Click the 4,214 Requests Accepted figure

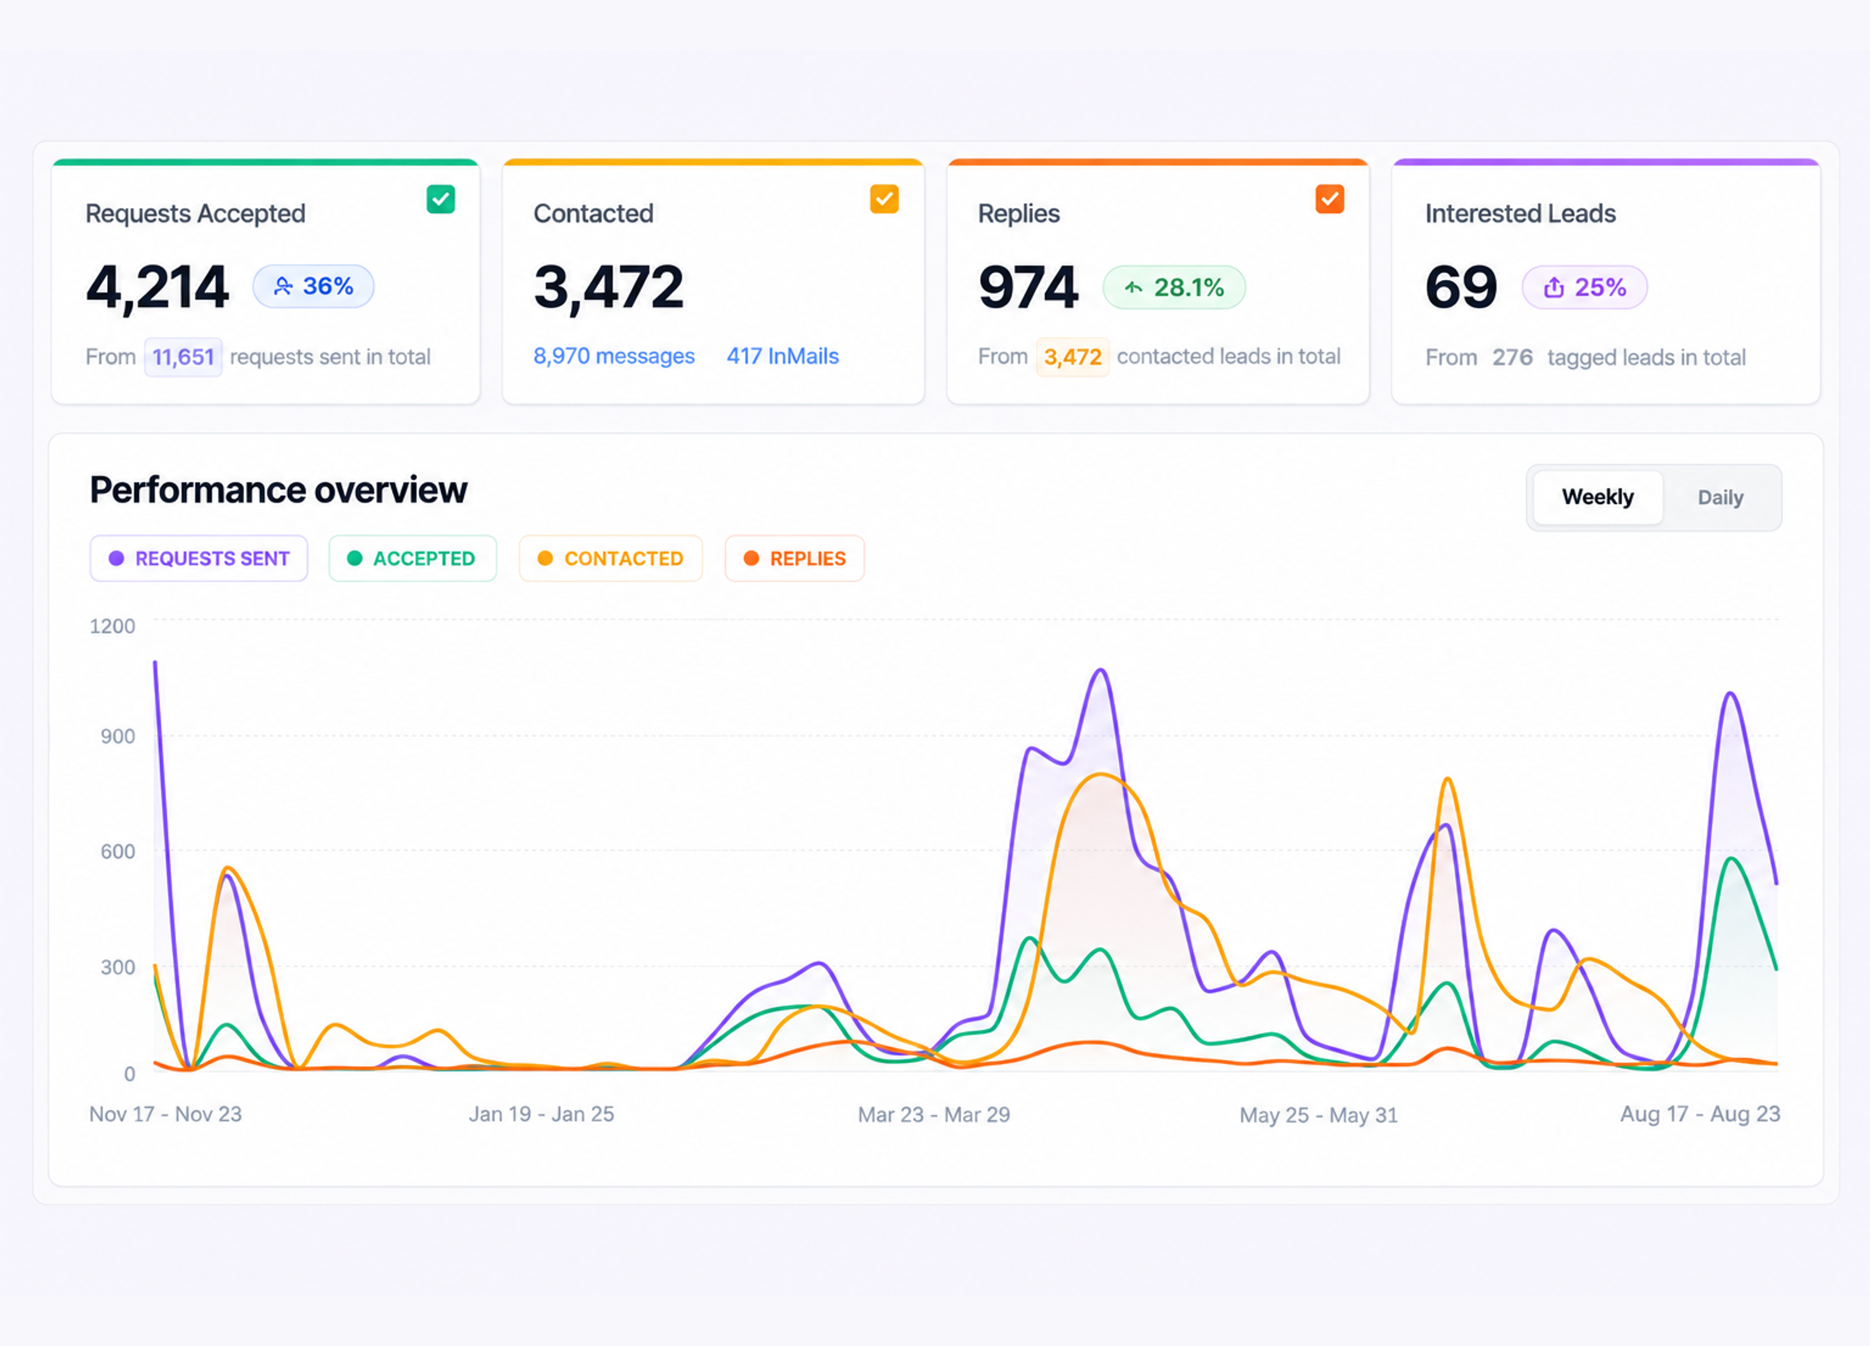pos(158,288)
